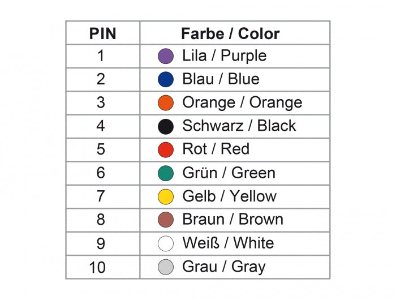Click pin number 7 cell
396x300 pixels.
(101, 196)
